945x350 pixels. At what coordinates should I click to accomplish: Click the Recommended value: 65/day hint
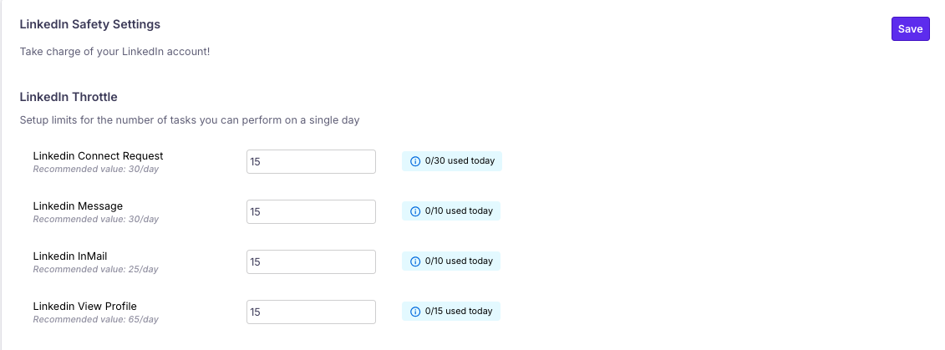pyautogui.click(x=95, y=319)
